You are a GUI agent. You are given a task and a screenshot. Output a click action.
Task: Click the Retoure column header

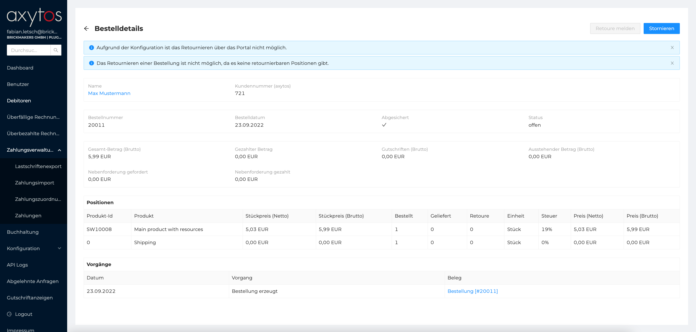click(x=486, y=216)
